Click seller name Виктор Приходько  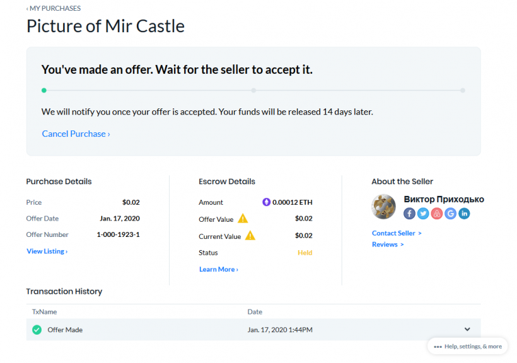[x=443, y=199]
